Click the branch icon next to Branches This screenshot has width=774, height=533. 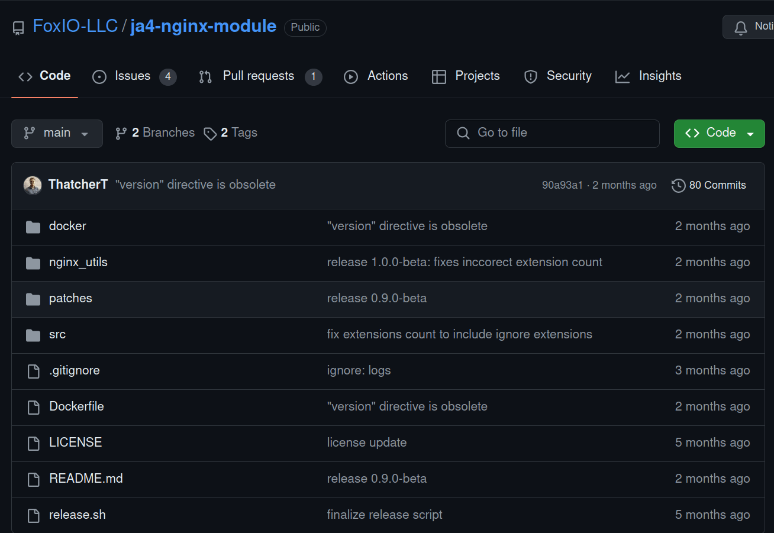click(x=121, y=134)
